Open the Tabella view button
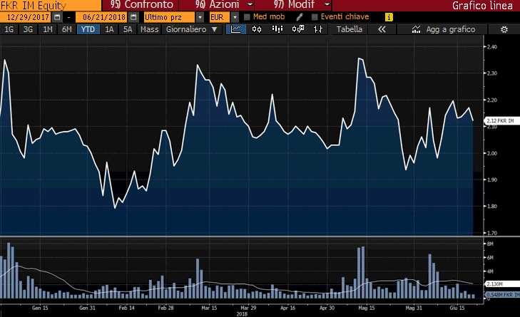 coord(350,29)
